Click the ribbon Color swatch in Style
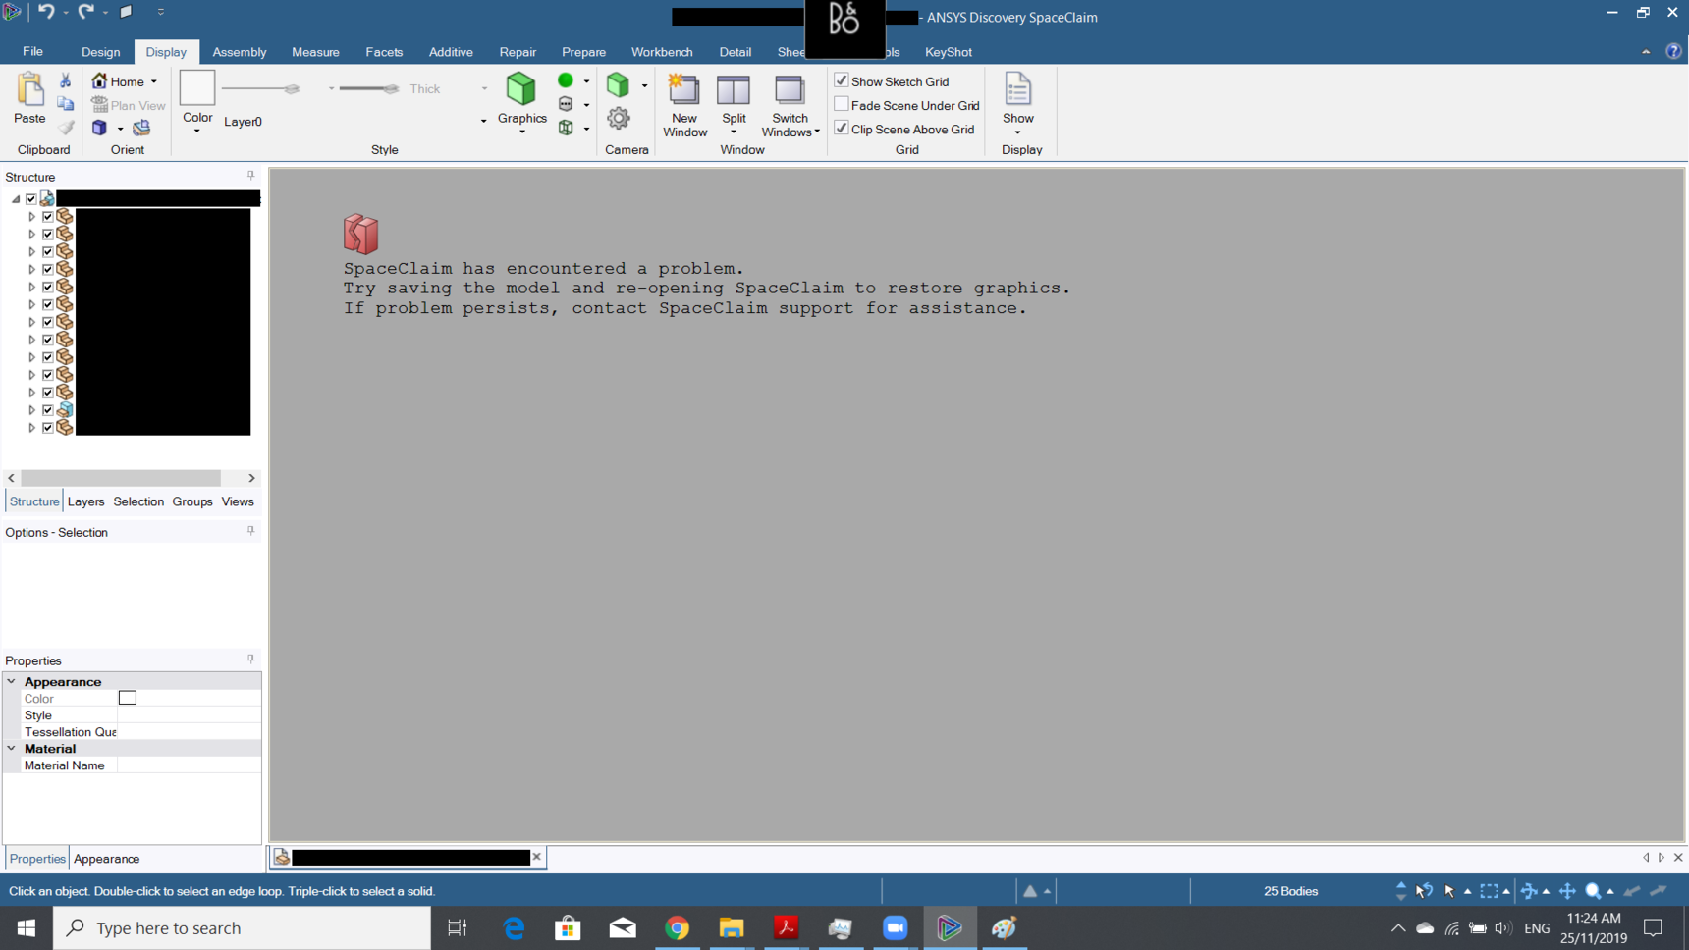 [x=197, y=88]
